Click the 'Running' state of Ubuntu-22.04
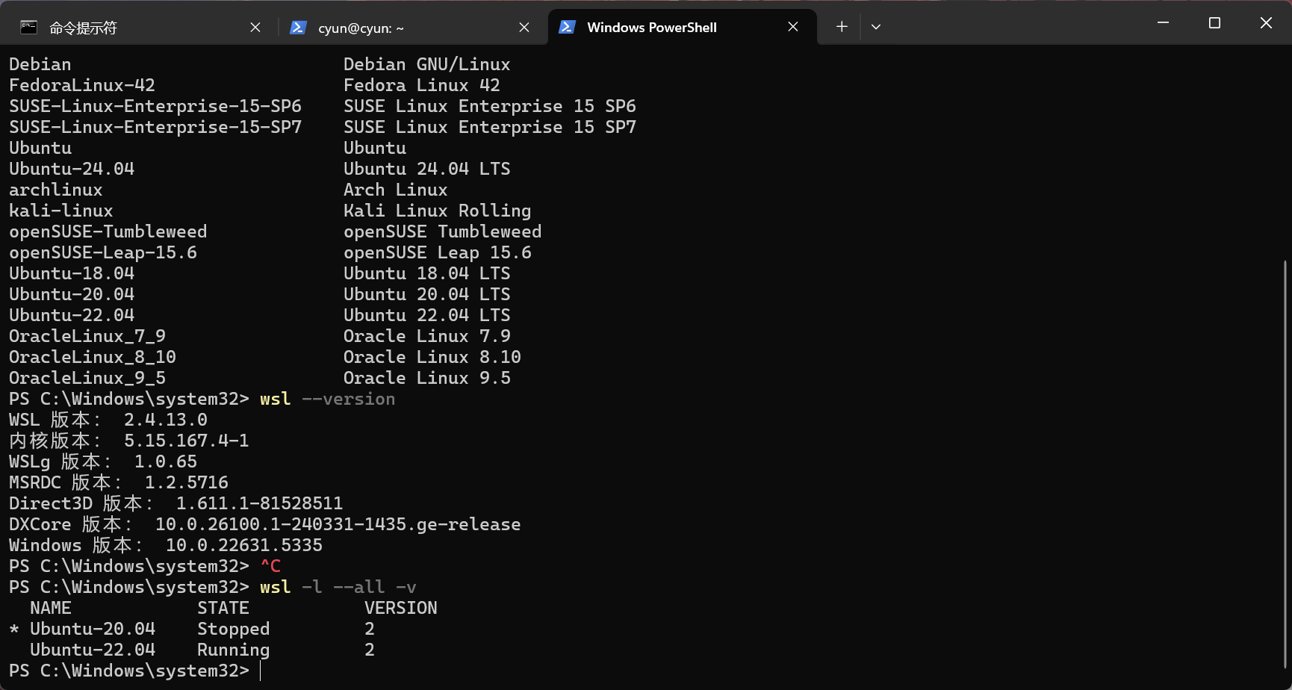 pos(234,650)
